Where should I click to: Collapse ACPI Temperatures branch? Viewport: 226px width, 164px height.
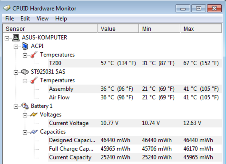pos(25,55)
